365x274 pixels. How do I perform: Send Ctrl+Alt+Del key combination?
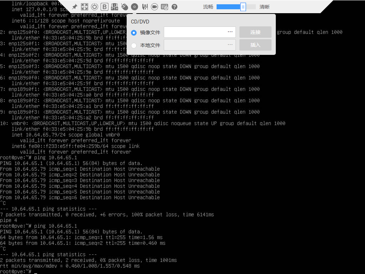point(114,6)
